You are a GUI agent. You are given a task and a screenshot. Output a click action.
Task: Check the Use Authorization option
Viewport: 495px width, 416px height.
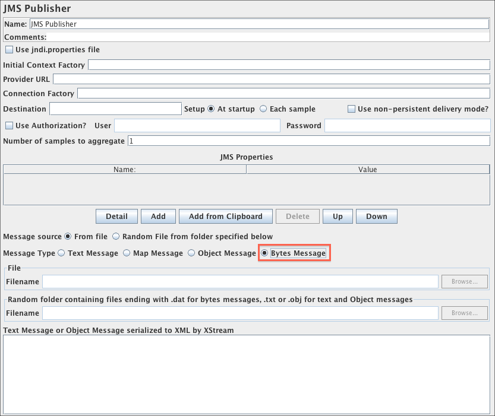click(9, 126)
